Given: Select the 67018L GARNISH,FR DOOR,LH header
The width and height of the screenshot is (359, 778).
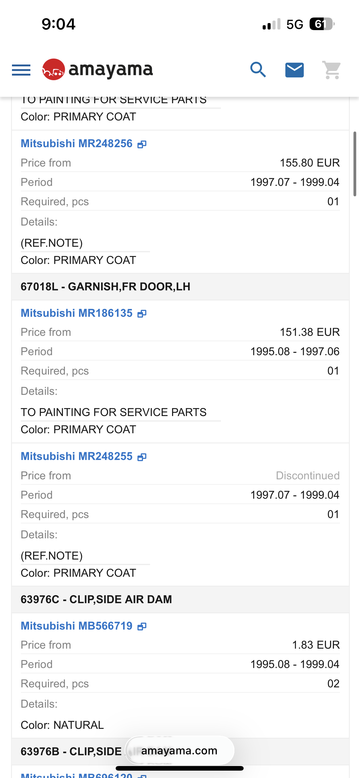Looking at the screenshot, I should (x=106, y=287).
